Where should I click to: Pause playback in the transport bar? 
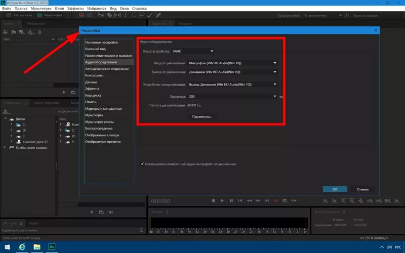(231, 200)
